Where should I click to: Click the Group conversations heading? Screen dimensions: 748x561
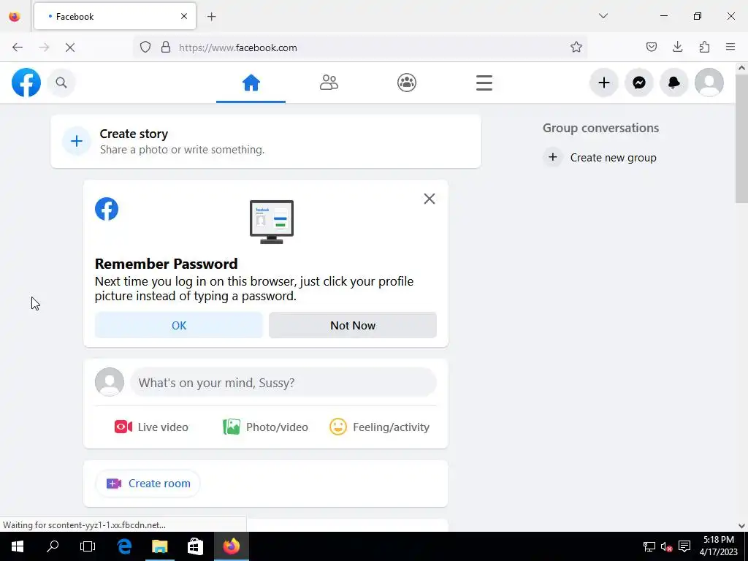(x=600, y=128)
